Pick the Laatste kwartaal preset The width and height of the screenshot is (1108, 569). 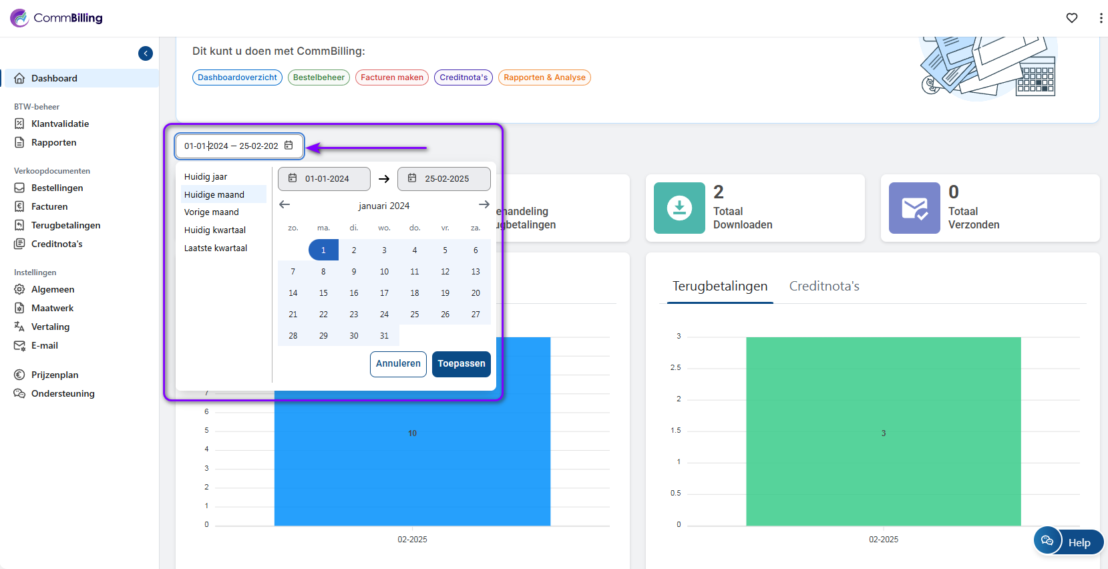pos(216,248)
